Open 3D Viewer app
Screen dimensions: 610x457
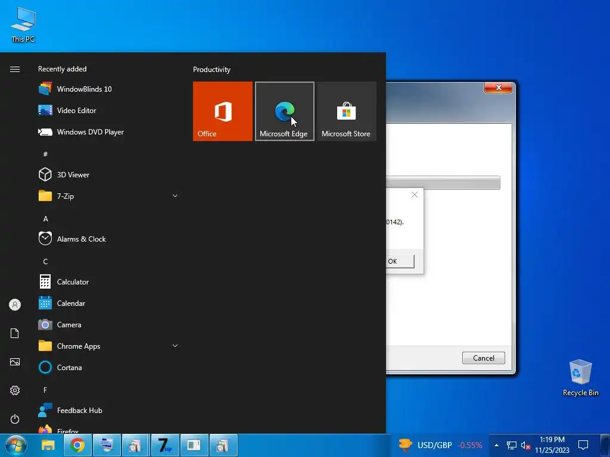click(108, 174)
